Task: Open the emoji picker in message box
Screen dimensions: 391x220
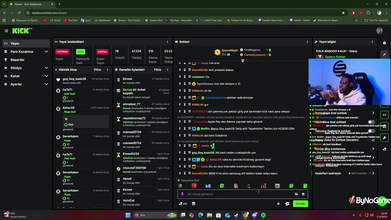Action: pyautogui.click(x=303, y=194)
